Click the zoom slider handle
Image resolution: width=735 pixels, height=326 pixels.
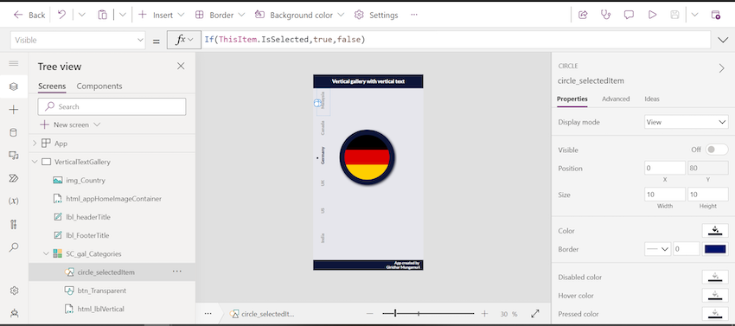click(395, 313)
